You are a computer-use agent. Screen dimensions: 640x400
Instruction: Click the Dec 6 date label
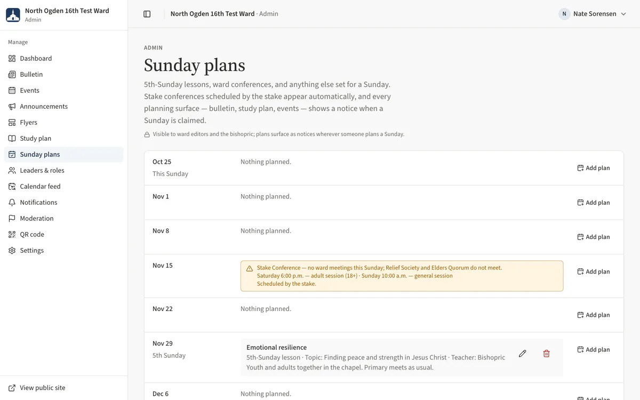pyautogui.click(x=161, y=394)
